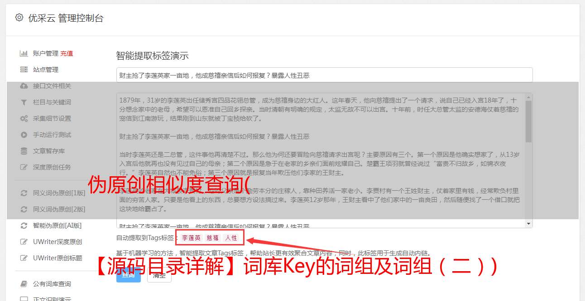
Task: Open 深度原创任务 in the sidebar
Action: coord(52,167)
